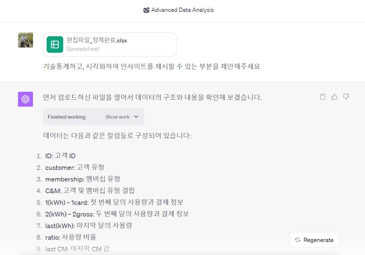The width and height of the screenshot is (365, 255).
Task: Give the response a thumbs up
Action: click(x=334, y=97)
